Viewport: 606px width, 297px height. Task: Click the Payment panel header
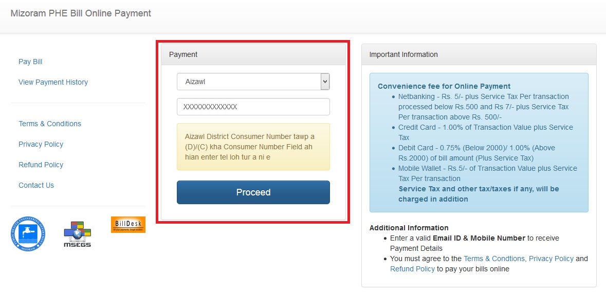pos(253,54)
